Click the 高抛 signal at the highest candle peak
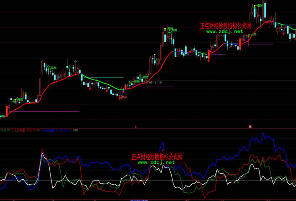 [x=260, y=5]
